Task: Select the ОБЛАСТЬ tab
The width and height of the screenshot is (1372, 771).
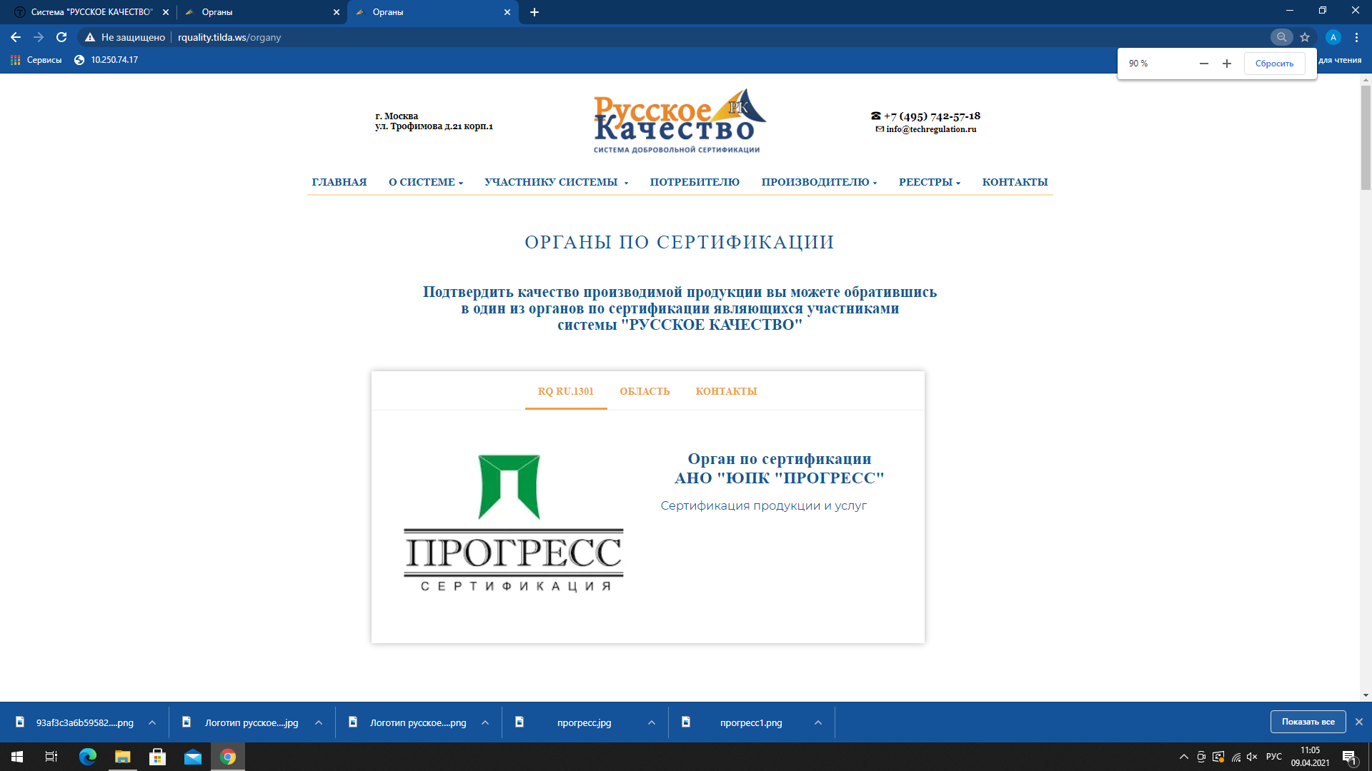Action: [x=645, y=391]
